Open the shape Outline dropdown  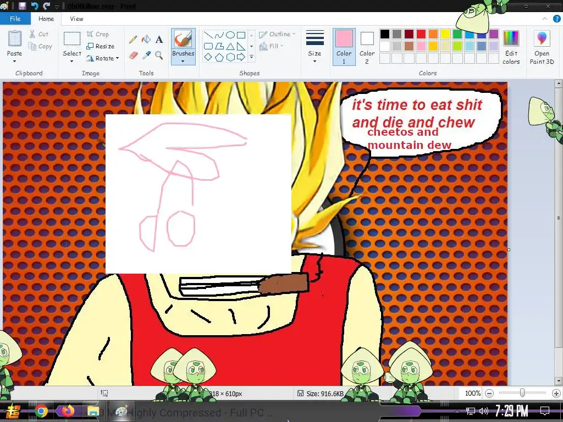277,34
